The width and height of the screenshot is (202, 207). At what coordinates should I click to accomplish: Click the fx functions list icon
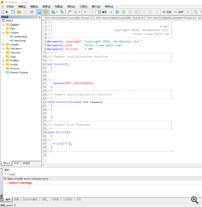(76, 12)
